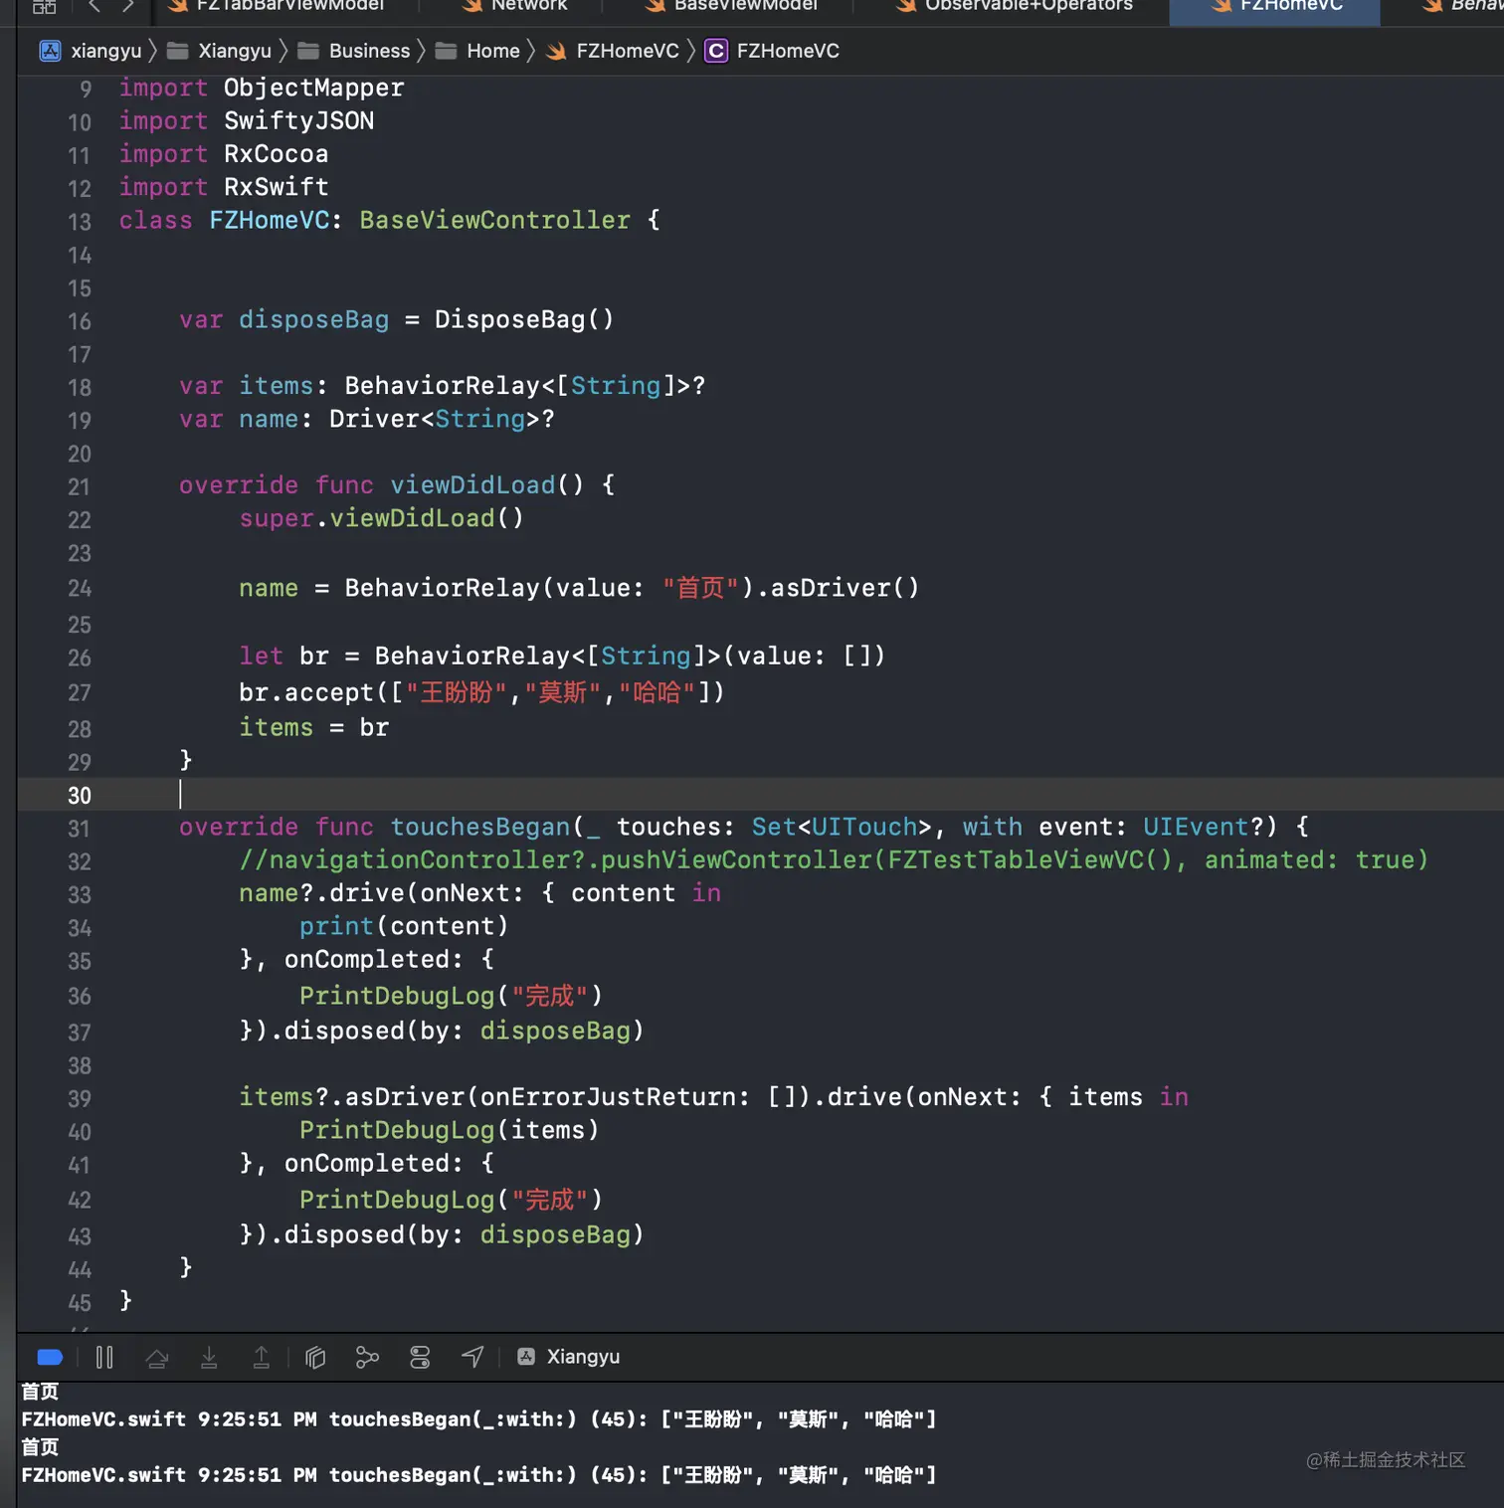1504x1508 pixels.
Task: Click the "viewDidLoad()" function name on line 21
Action: tap(487, 485)
